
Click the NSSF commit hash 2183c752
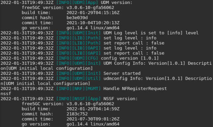pyautogui.click(x=77, y=114)
